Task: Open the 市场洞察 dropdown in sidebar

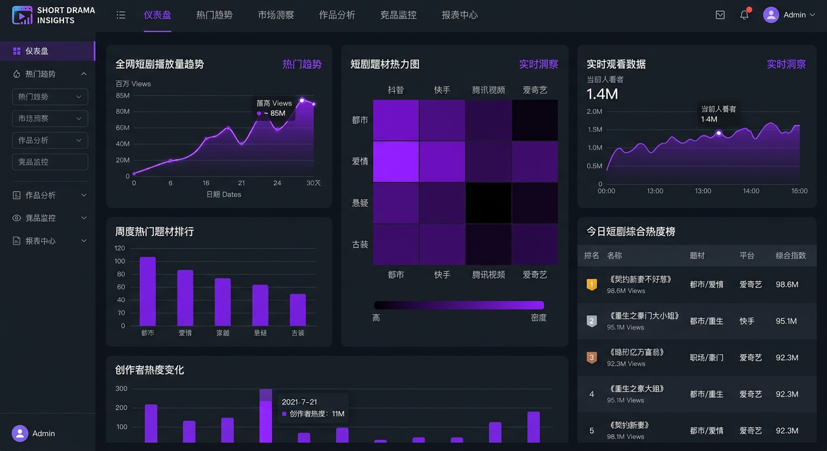Action: tap(50, 119)
